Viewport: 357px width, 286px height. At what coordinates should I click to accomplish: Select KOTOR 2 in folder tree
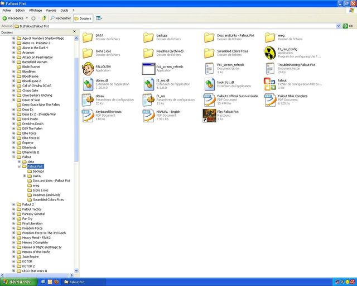point(28,266)
